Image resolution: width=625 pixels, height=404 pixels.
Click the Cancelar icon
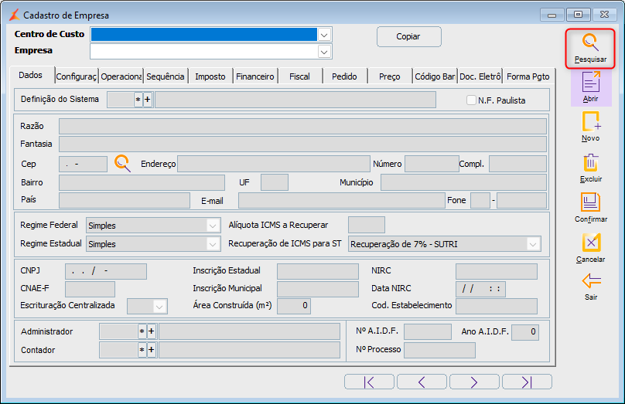[x=591, y=243]
